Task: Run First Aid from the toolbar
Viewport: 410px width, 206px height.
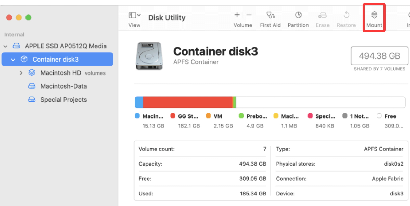Action: point(270,19)
